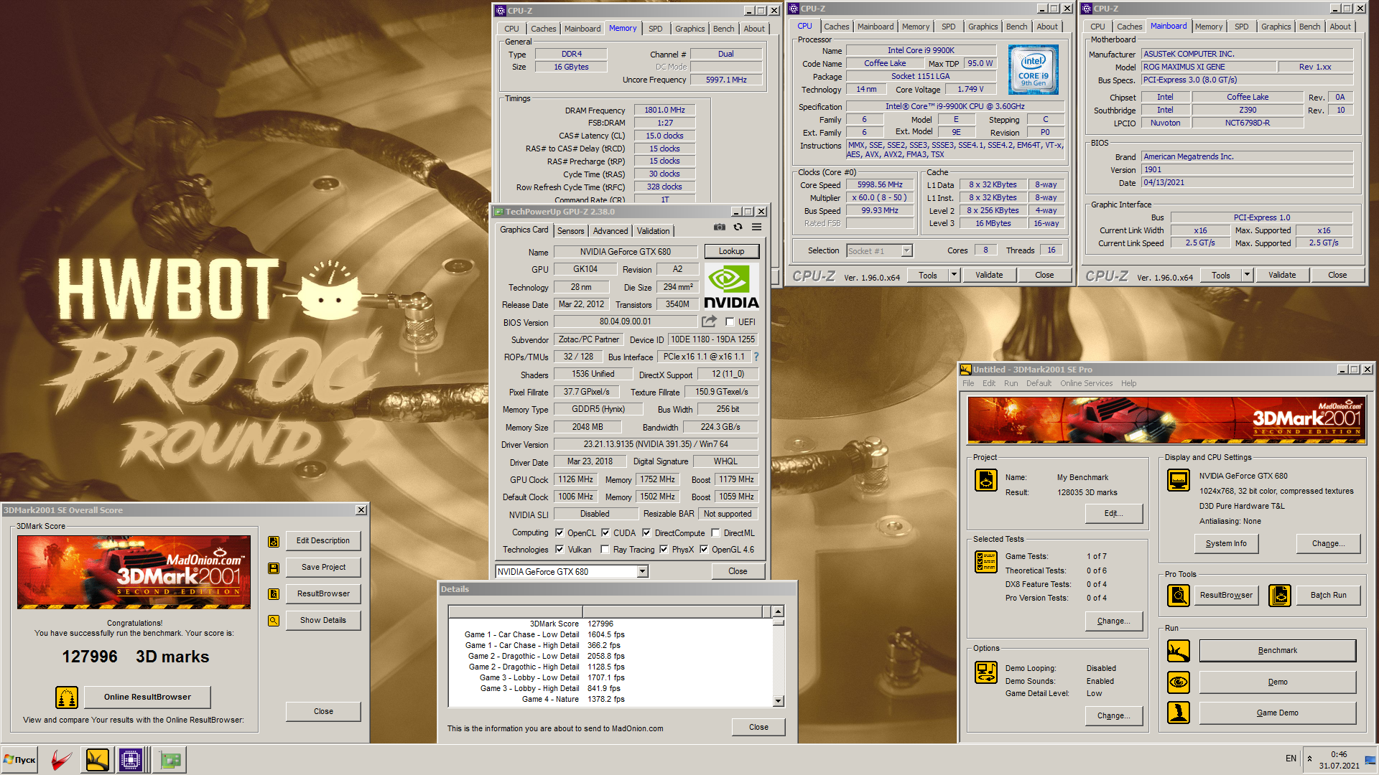The image size is (1379, 775).
Task: Click Show Details button
Action: (x=323, y=620)
